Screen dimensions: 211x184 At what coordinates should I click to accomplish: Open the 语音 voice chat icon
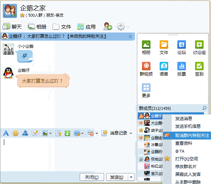(164, 69)
